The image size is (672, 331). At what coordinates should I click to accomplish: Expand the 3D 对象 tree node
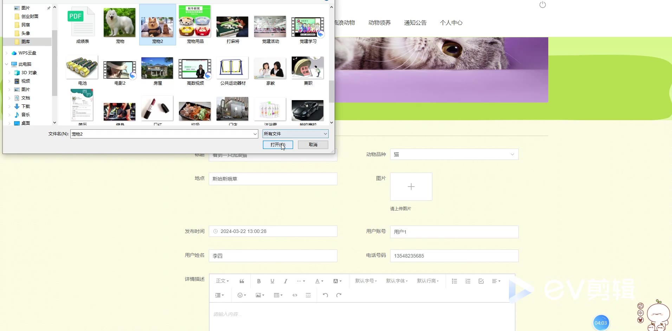point(9,73)
